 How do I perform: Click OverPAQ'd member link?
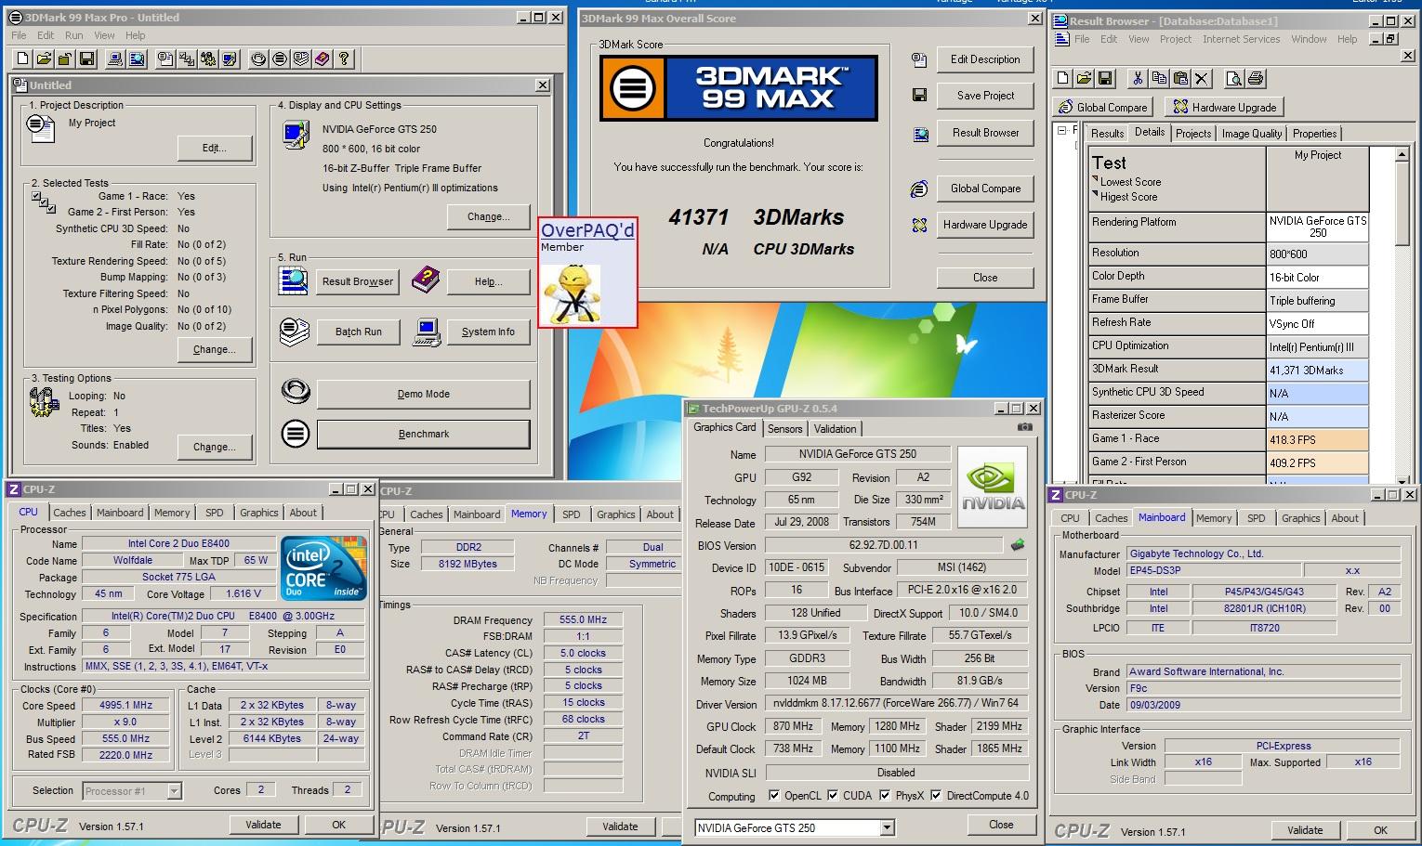[x=587, y=230]
